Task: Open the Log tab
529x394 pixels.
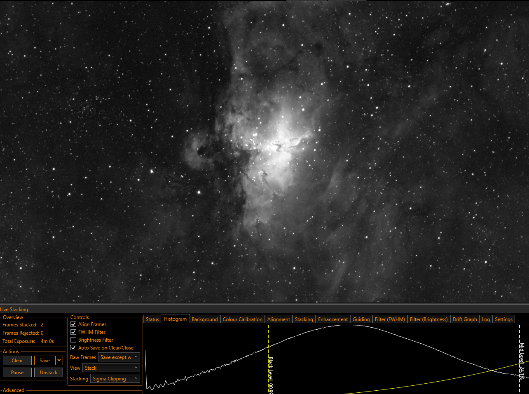Action: point(486,319)
